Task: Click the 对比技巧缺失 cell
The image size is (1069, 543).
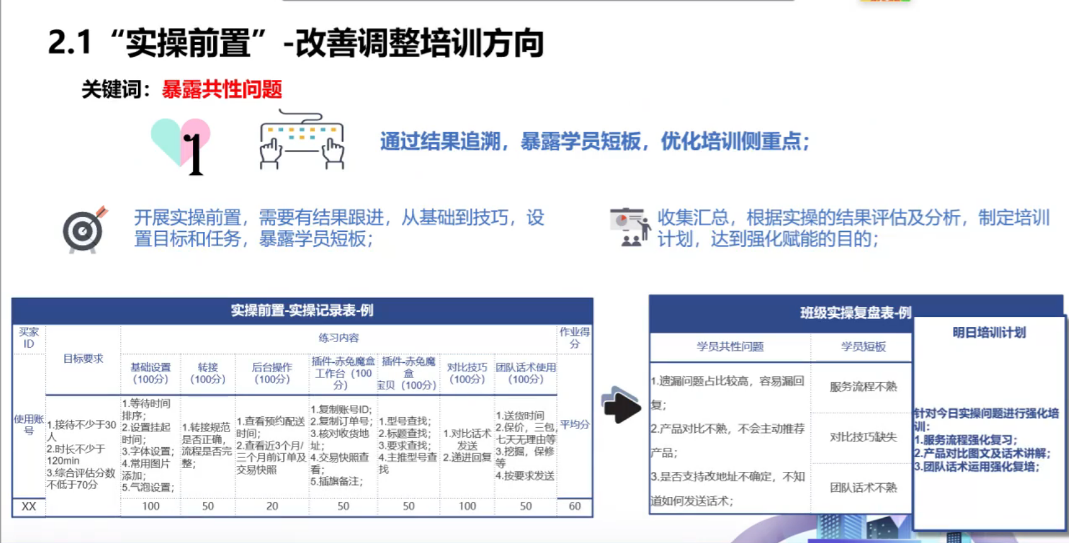Action: [863, 437]
